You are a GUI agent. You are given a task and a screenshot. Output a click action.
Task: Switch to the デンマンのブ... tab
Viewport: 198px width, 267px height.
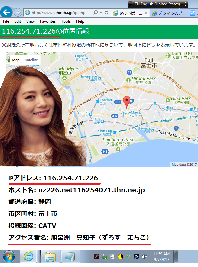tap(169, 13)
